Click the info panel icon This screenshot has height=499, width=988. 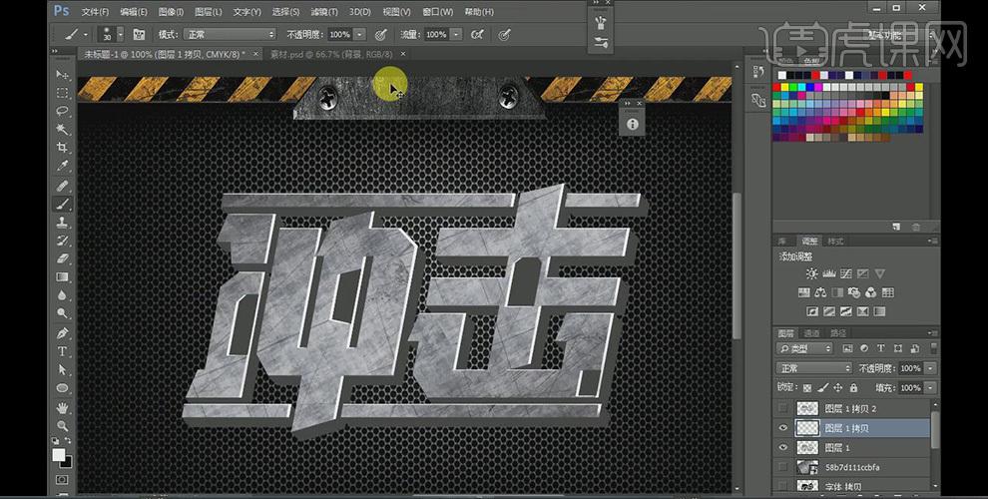(633, 124)
